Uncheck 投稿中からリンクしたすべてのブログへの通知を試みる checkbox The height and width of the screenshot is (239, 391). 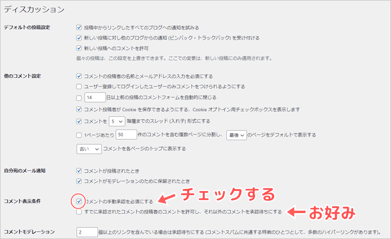click(80, 27)
